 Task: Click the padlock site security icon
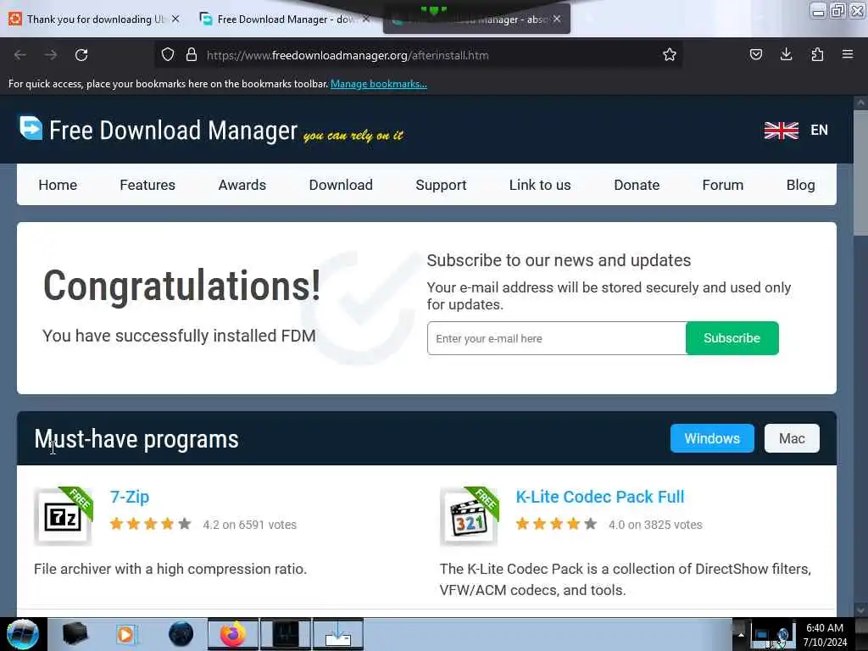pos(192,55)
